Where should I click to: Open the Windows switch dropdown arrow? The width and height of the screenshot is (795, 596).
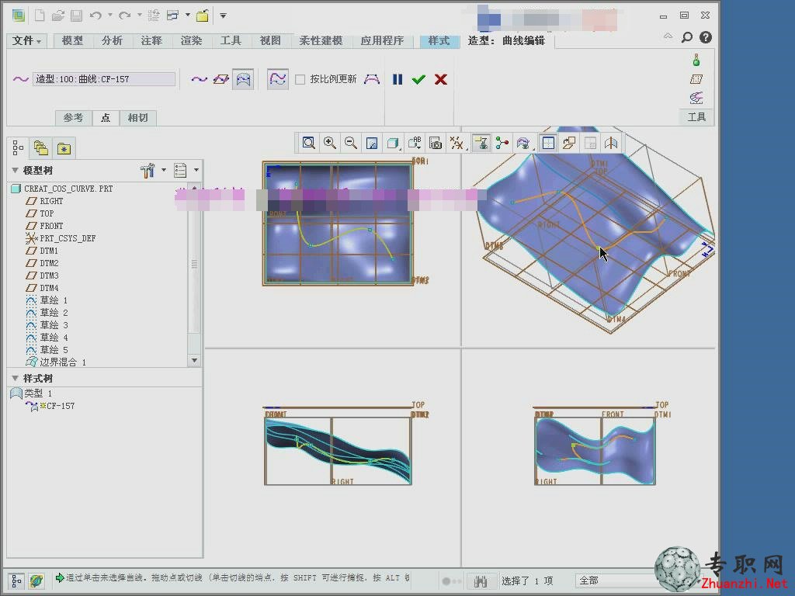point(187,16)
